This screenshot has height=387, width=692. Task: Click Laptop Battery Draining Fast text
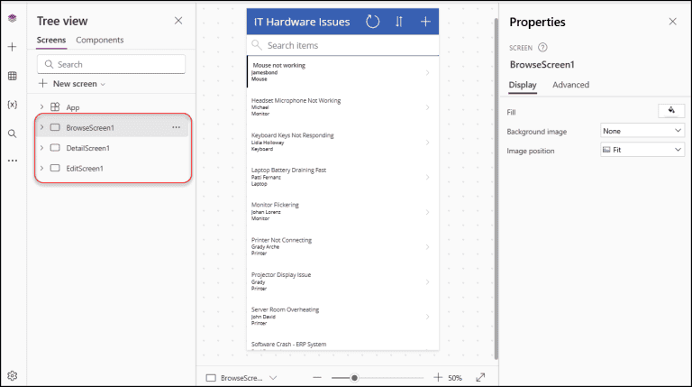pyautogui.click(x=288, y=170)
